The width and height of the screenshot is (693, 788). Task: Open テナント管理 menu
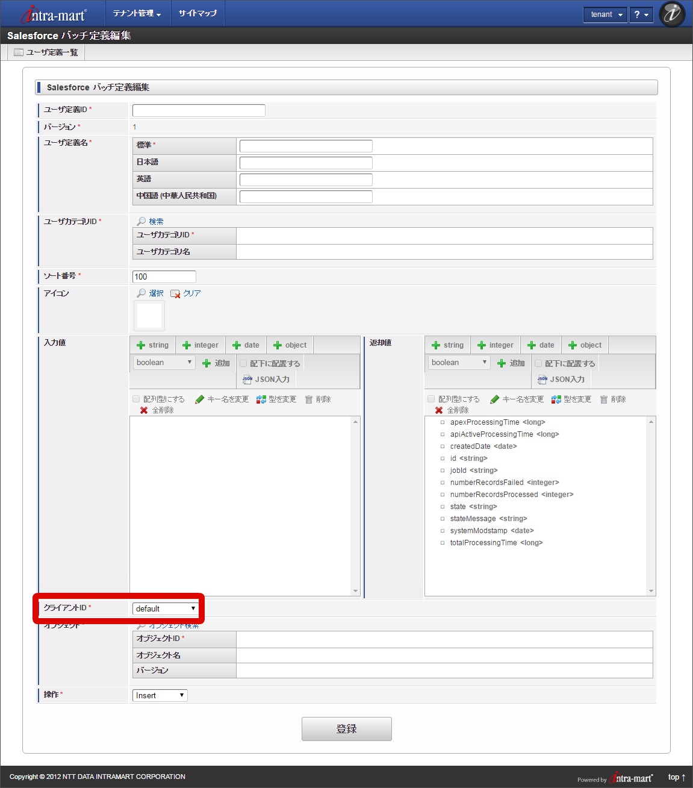[x=137, y=13]
